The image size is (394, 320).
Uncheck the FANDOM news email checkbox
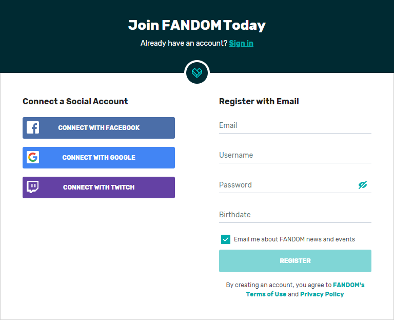(226, 239)
